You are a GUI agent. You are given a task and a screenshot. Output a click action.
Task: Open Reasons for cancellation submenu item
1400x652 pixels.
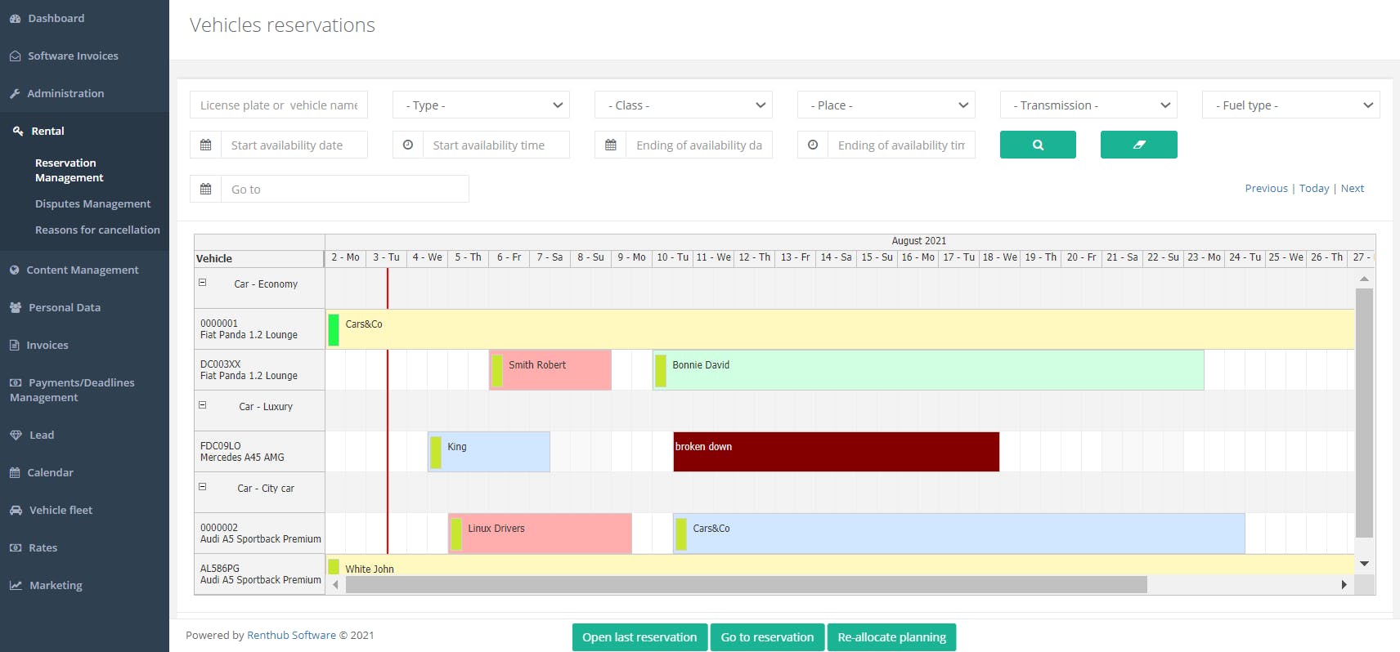(97, 230)
